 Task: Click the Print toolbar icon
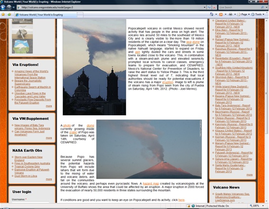230,15
